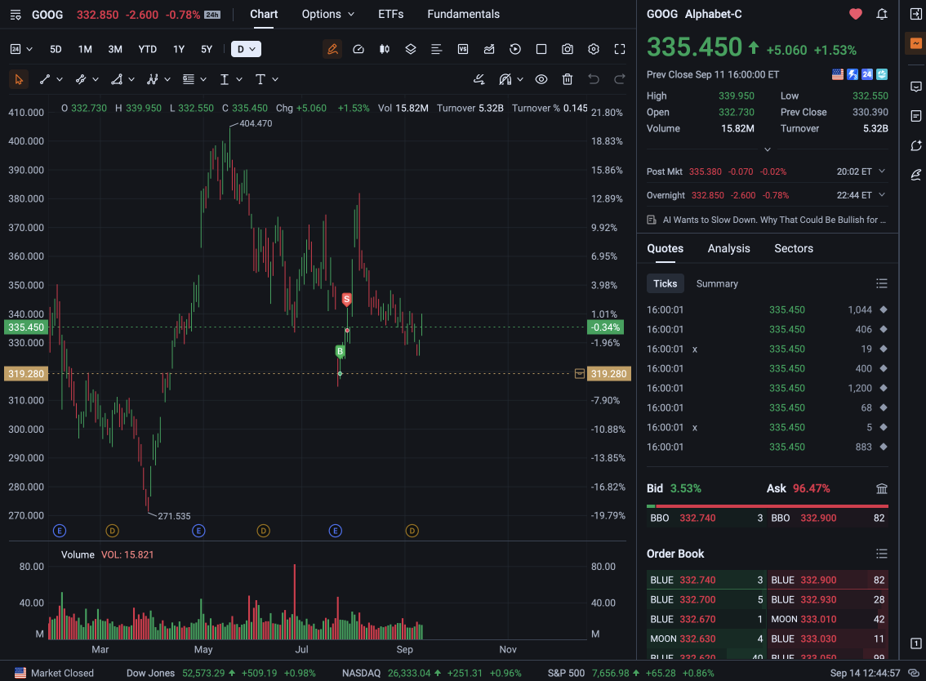
Task: Select the cursor pointer tool
Action: pos(18,79)
